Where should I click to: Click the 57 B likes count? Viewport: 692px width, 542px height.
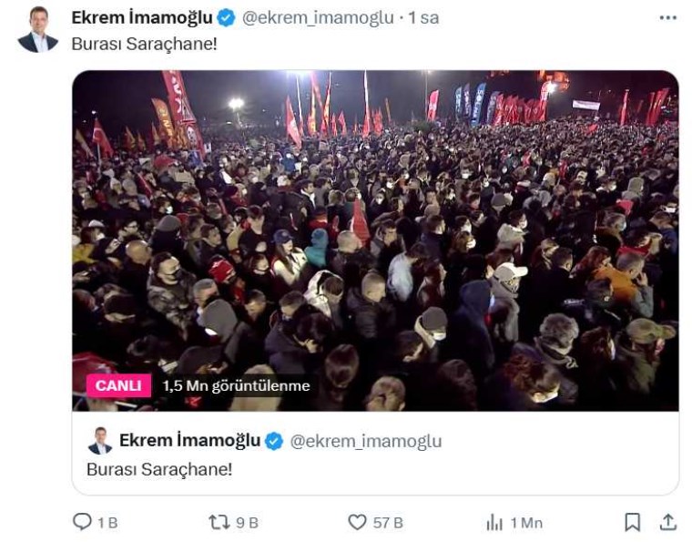388,523
